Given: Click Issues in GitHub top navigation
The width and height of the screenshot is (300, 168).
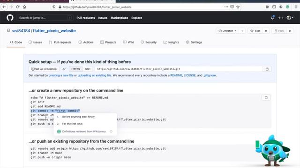Looking at the screenshot, I should click(x=103, y=18).
